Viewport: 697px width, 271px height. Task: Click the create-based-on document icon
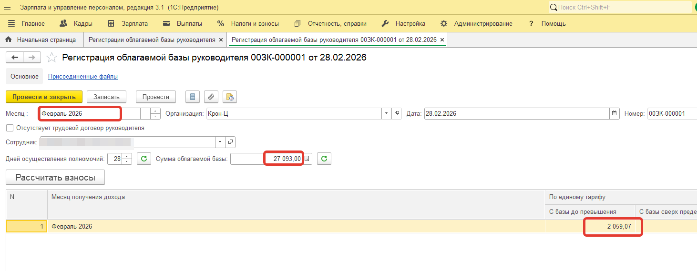(230, 97)
